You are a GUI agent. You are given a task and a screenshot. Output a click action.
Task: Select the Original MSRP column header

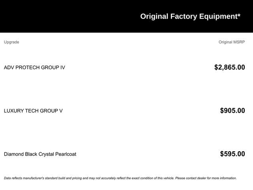pyautogui.click(x=232, y=42)
